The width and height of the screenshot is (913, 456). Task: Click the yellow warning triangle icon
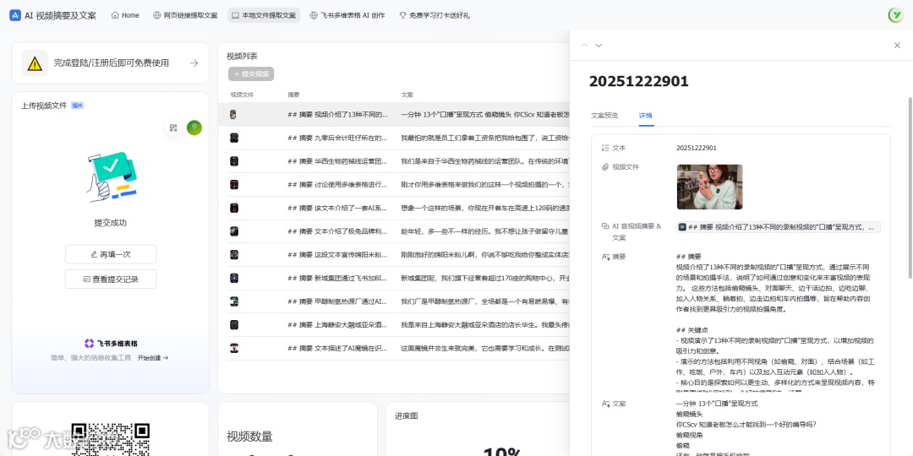pos(35,63)
